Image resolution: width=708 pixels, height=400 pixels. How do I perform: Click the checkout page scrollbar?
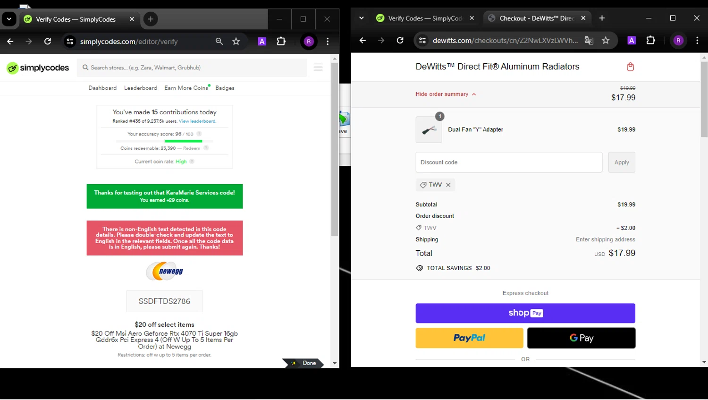[704, 99]
